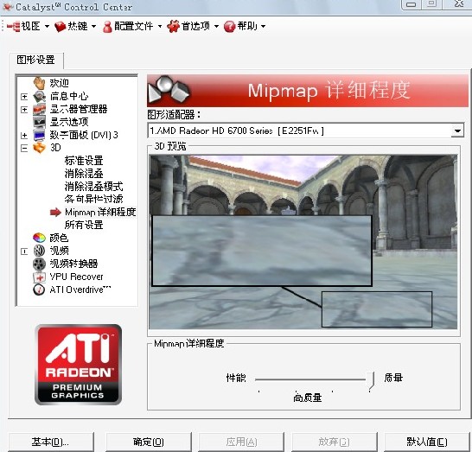This screenshot has height=452, width=472.
Task: Click the ATI Radeon Premium Graphics logo
Action: click(79, 365)
